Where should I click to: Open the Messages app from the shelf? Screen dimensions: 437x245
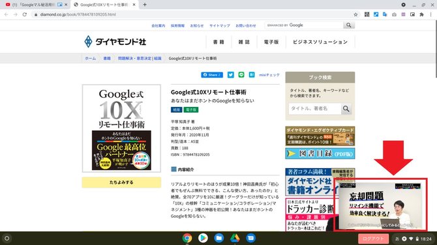click(x=250, y=238)
